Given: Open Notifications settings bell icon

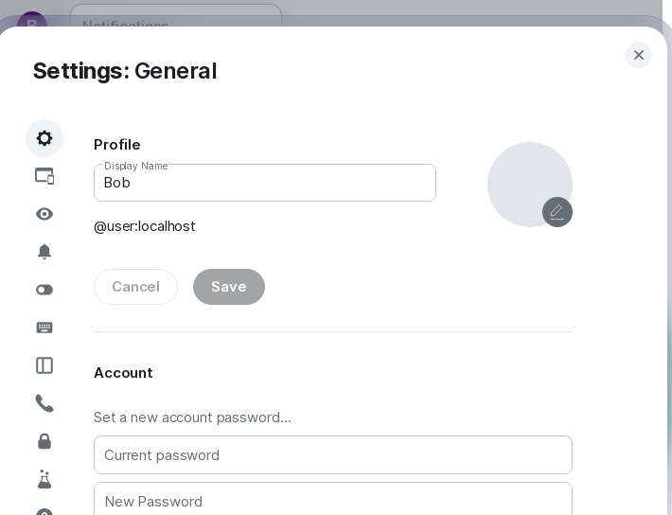Looking at the screenshot, I should tap(44, 252).
